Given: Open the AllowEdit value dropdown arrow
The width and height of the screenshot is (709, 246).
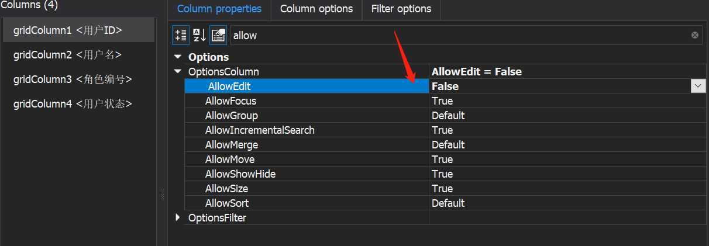Looking at the screenshot, I should point(698,86).
